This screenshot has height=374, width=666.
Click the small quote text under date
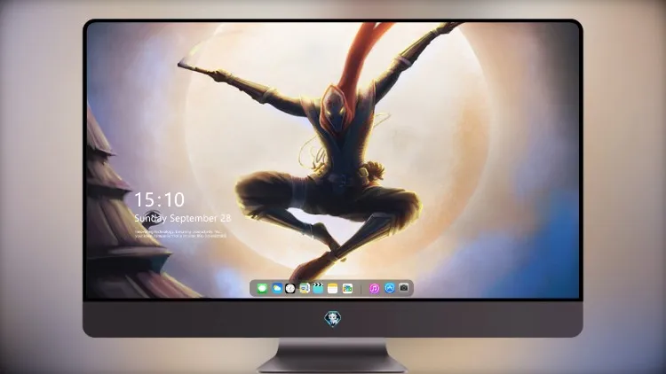click(180, 234)
